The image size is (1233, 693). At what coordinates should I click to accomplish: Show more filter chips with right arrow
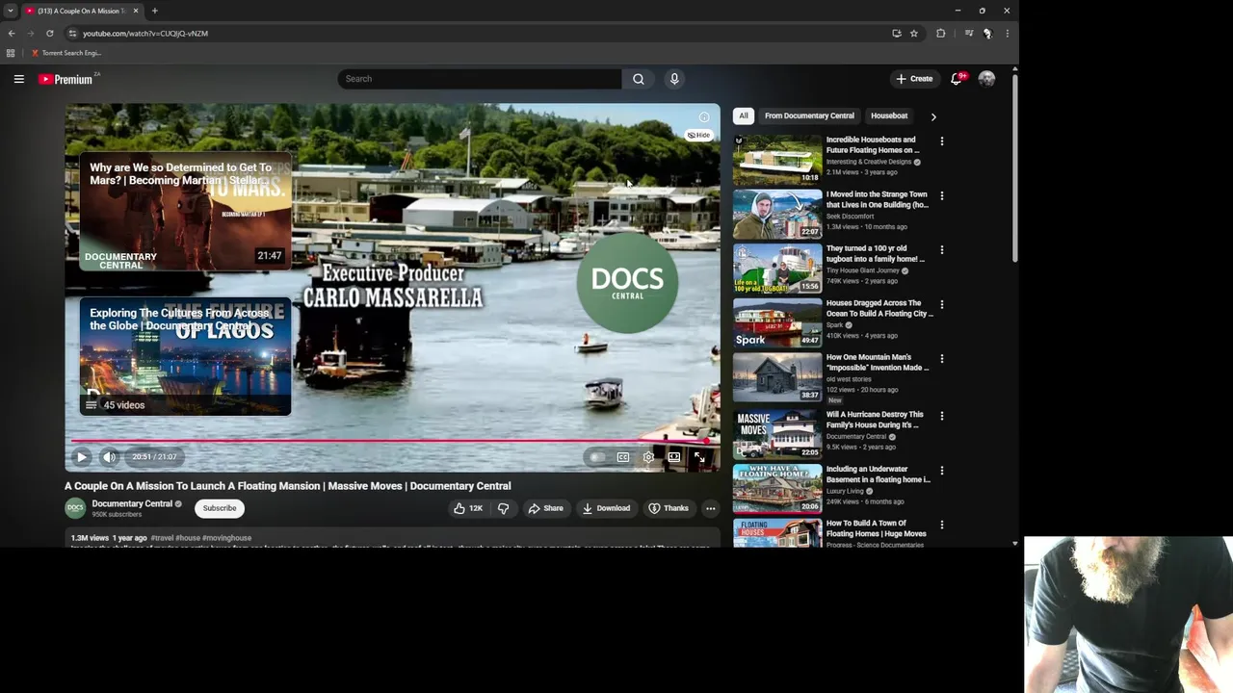[932, 116]
